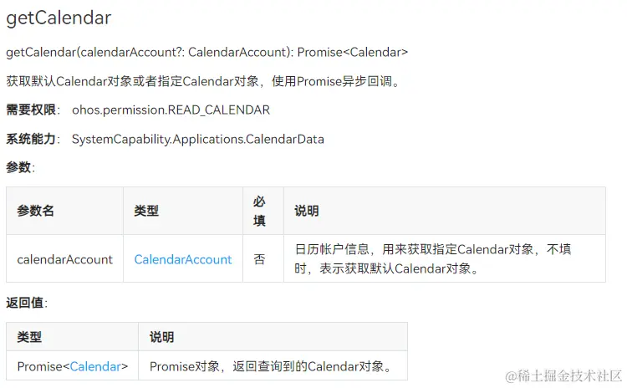627x388 pixels.
Task: Click the 参数 section label
Action: pyautogui.click(x=19, y=167)
